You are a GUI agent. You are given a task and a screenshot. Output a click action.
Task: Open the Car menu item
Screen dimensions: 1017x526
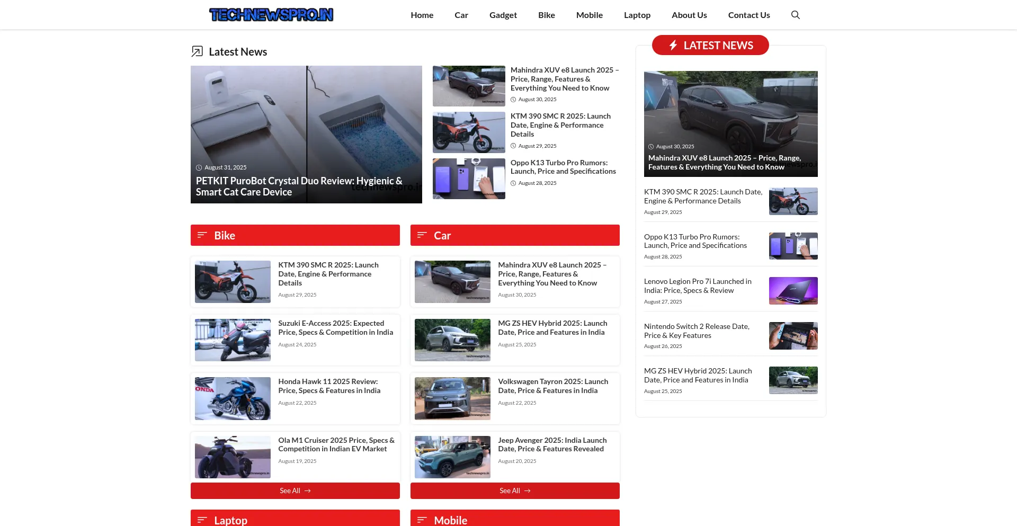click(461, 15)
